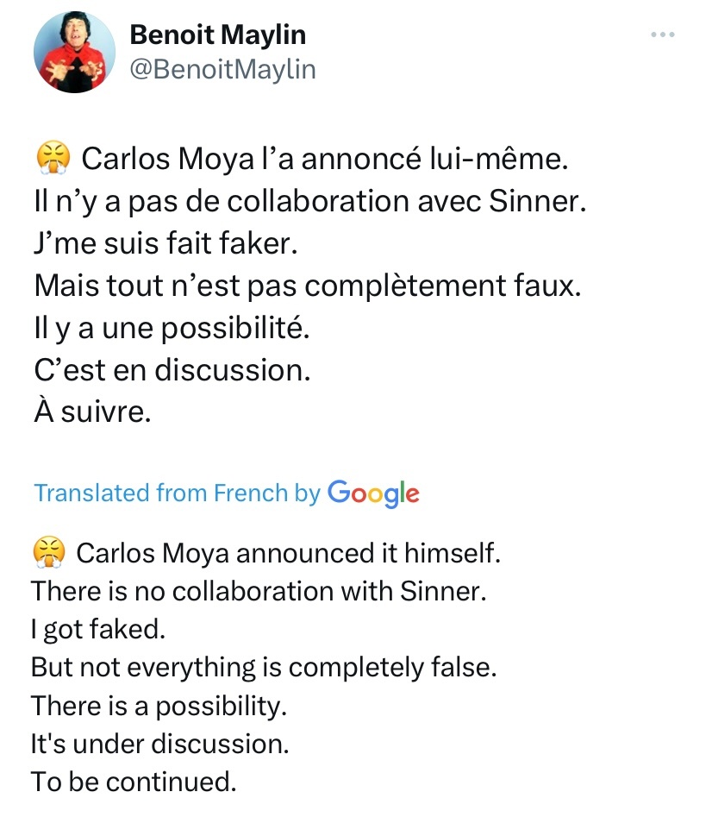Screen dimensions: 712x817
Task: Click the French line mentioning collaboration avec Sinner
Action: (310, 201)
